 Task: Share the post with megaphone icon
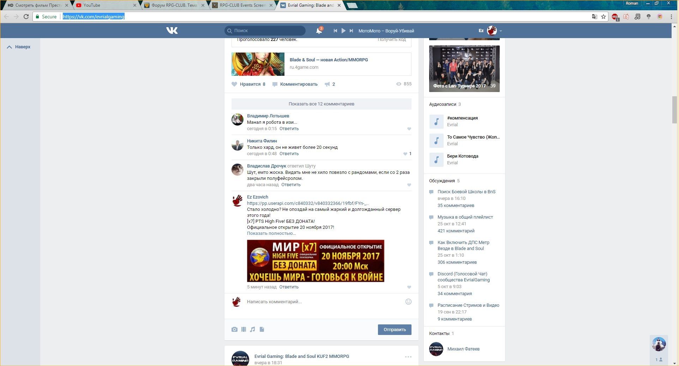(330, 84)
